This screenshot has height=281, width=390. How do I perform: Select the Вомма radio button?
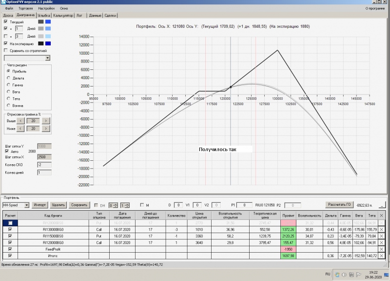(x=8, y=106)
